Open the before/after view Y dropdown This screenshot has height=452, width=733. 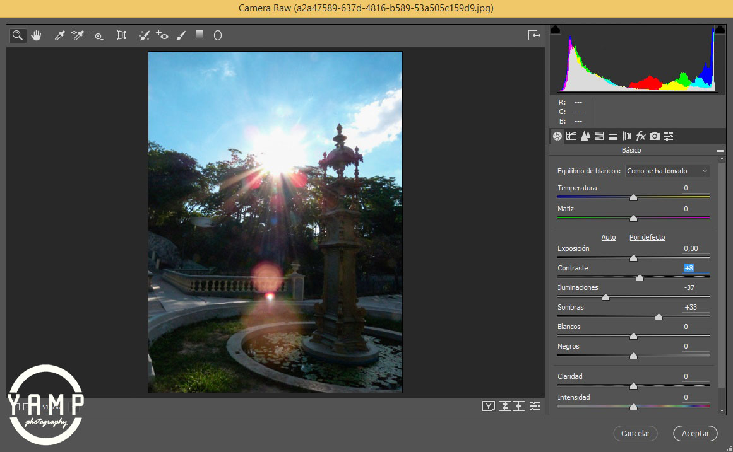[x=488, y=406]
